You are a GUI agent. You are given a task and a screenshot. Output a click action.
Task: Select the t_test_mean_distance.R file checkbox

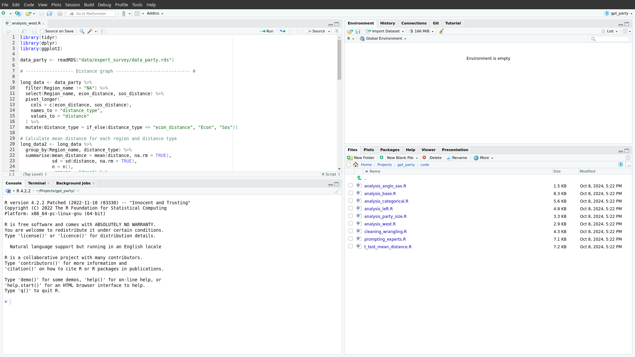coord(350,246)
